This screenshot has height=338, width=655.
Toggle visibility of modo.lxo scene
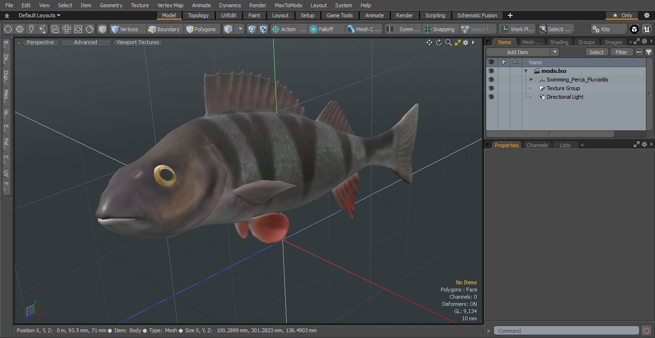click(x=491, y=71)
